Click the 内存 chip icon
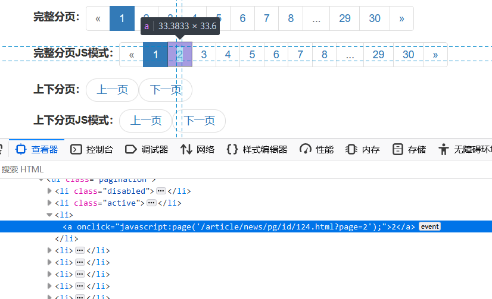 pos(351,149)
